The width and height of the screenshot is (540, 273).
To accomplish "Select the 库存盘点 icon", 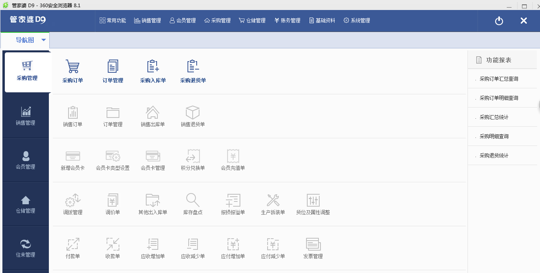I will (193, 204).
